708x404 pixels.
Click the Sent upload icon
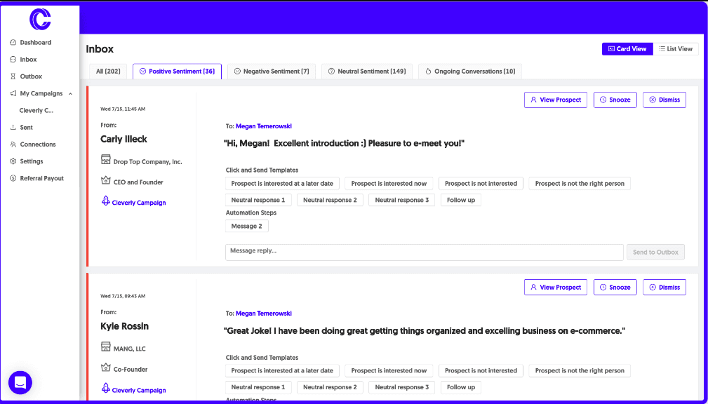click(13, 127)
